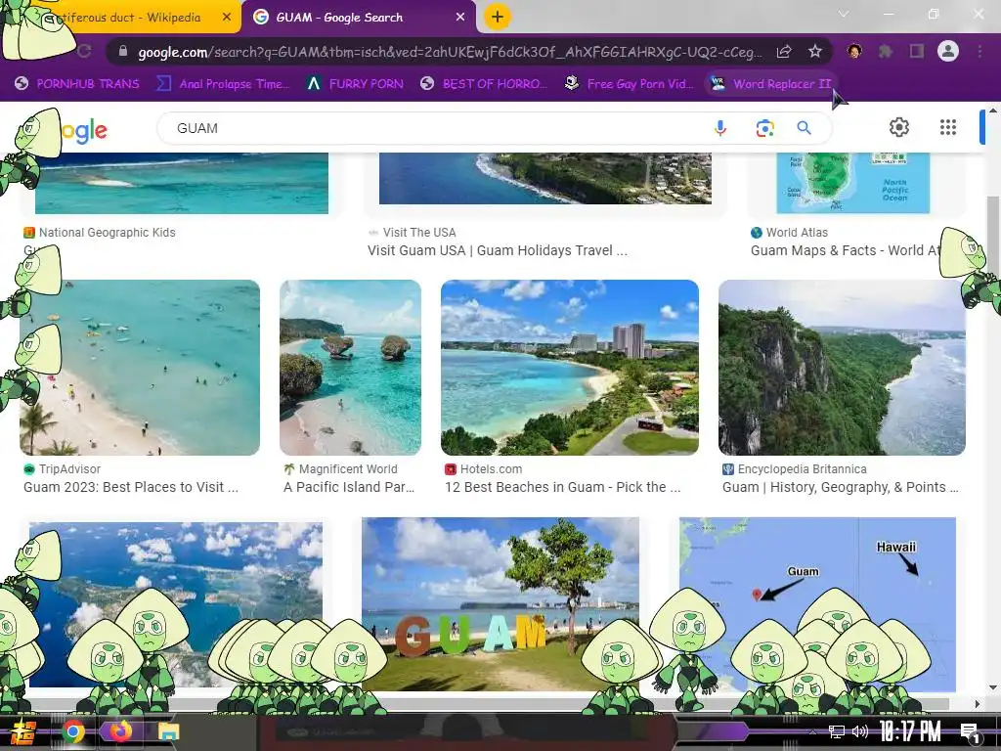This screenshot has height=751, width=1001.
Task: Click 'A Pacific Island Par...' title
Action: [x=349, y=487]
